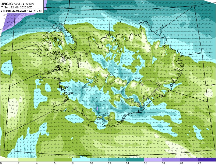Select the 20–22 violet legend swatch
The width and height of the screenshot is (216, 165).
point(189,160)
